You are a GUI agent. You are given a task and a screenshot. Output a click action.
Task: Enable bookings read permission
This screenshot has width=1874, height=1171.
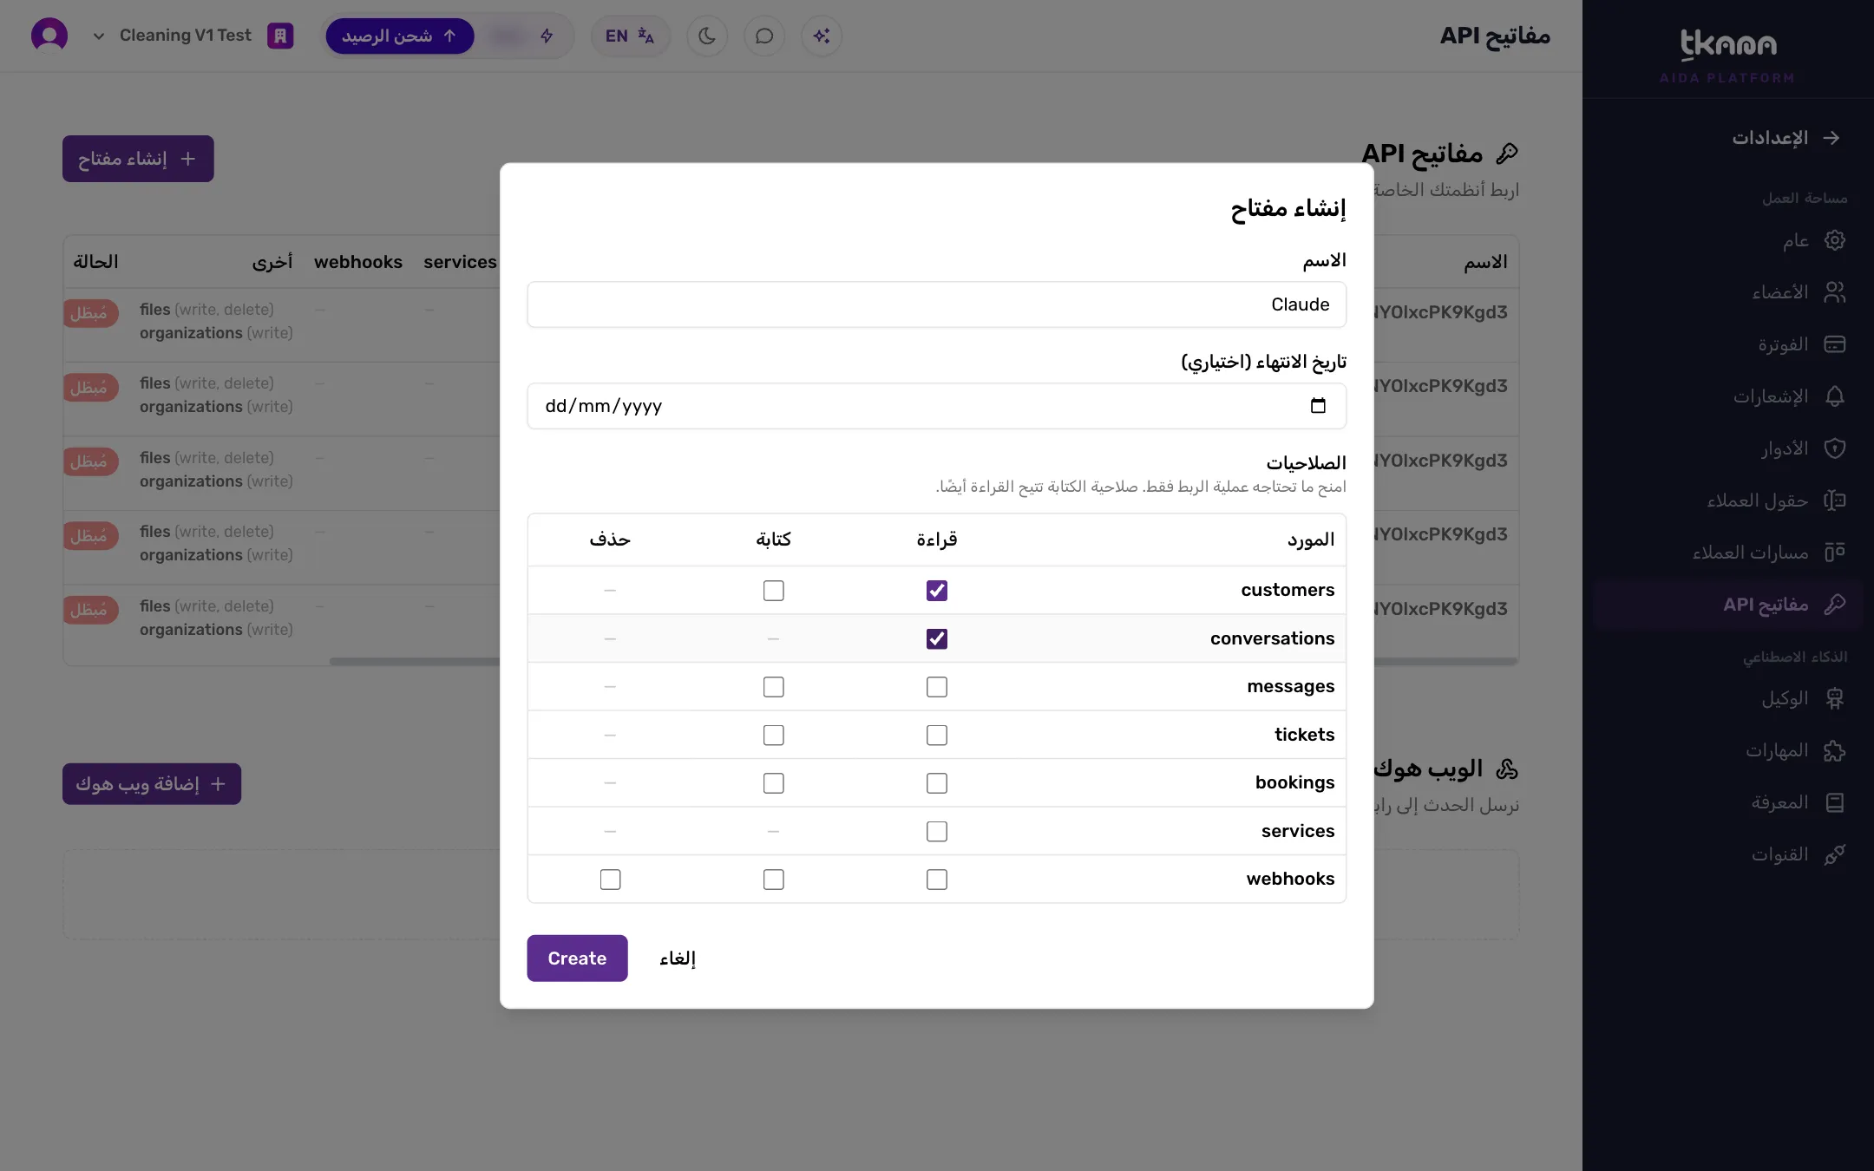[937, 783]
